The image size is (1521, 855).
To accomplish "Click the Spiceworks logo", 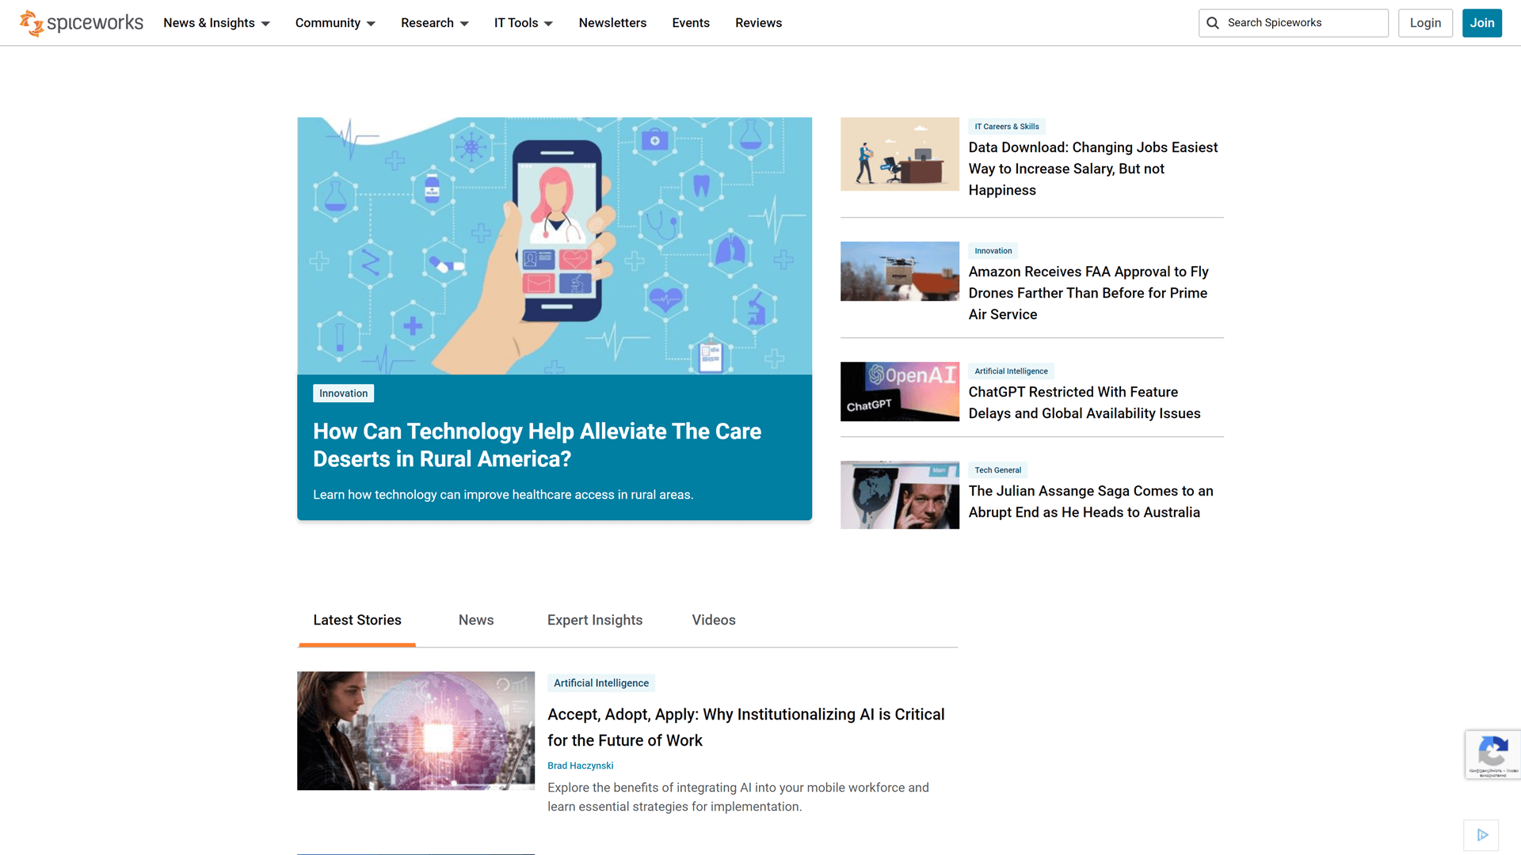I will (82, 23).
